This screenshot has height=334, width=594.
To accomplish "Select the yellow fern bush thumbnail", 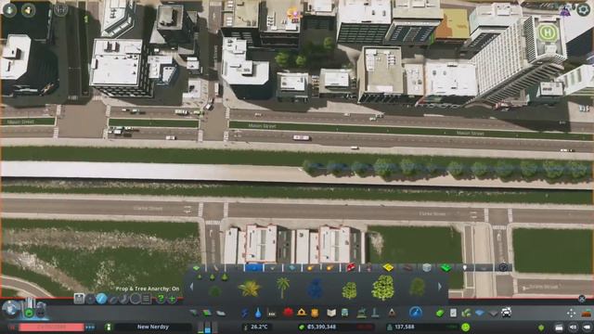I will coord(249,289).
